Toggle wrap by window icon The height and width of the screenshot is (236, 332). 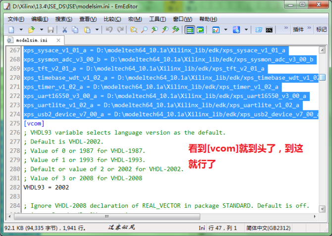click(200, 30)
